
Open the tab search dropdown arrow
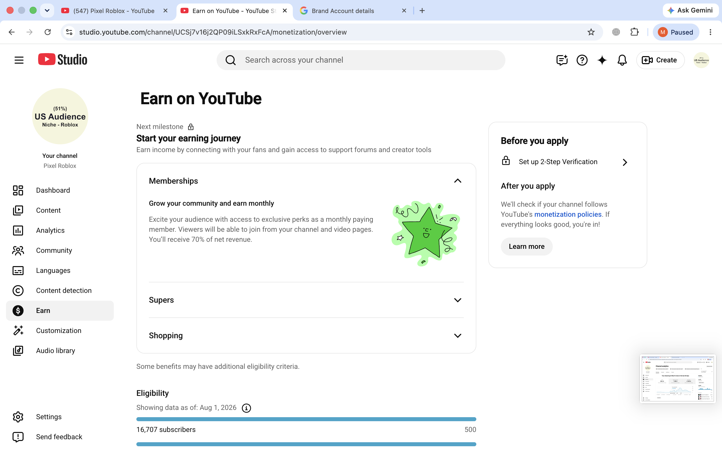47,11
